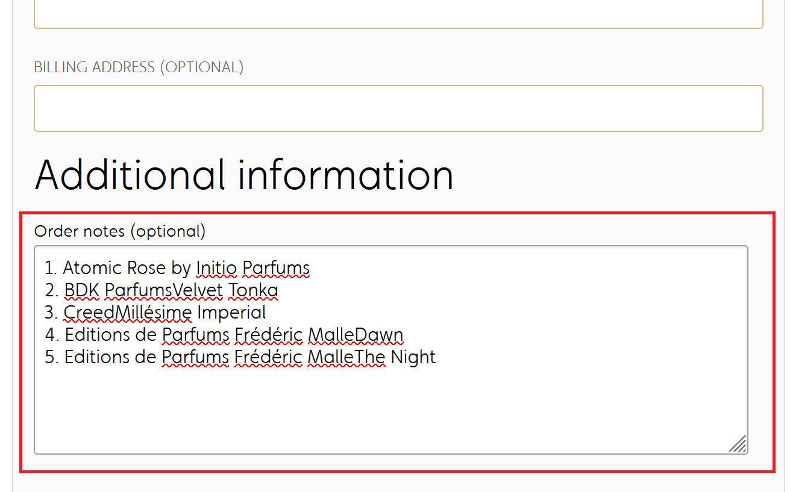This screenshot has height=492, width=790.
Task: Place cursor on the word 'Imperial'
Action: pos(231,313)
